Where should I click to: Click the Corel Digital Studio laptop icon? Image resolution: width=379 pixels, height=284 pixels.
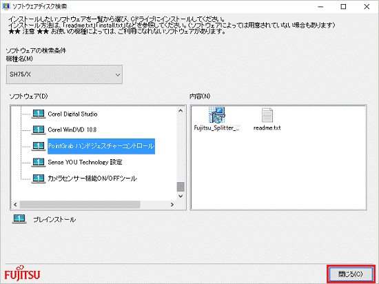39,114
